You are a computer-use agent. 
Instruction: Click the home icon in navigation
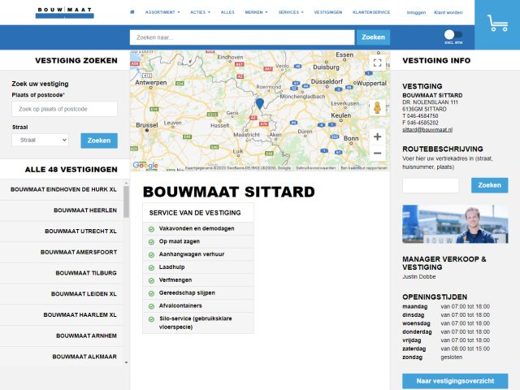(132, 13)
